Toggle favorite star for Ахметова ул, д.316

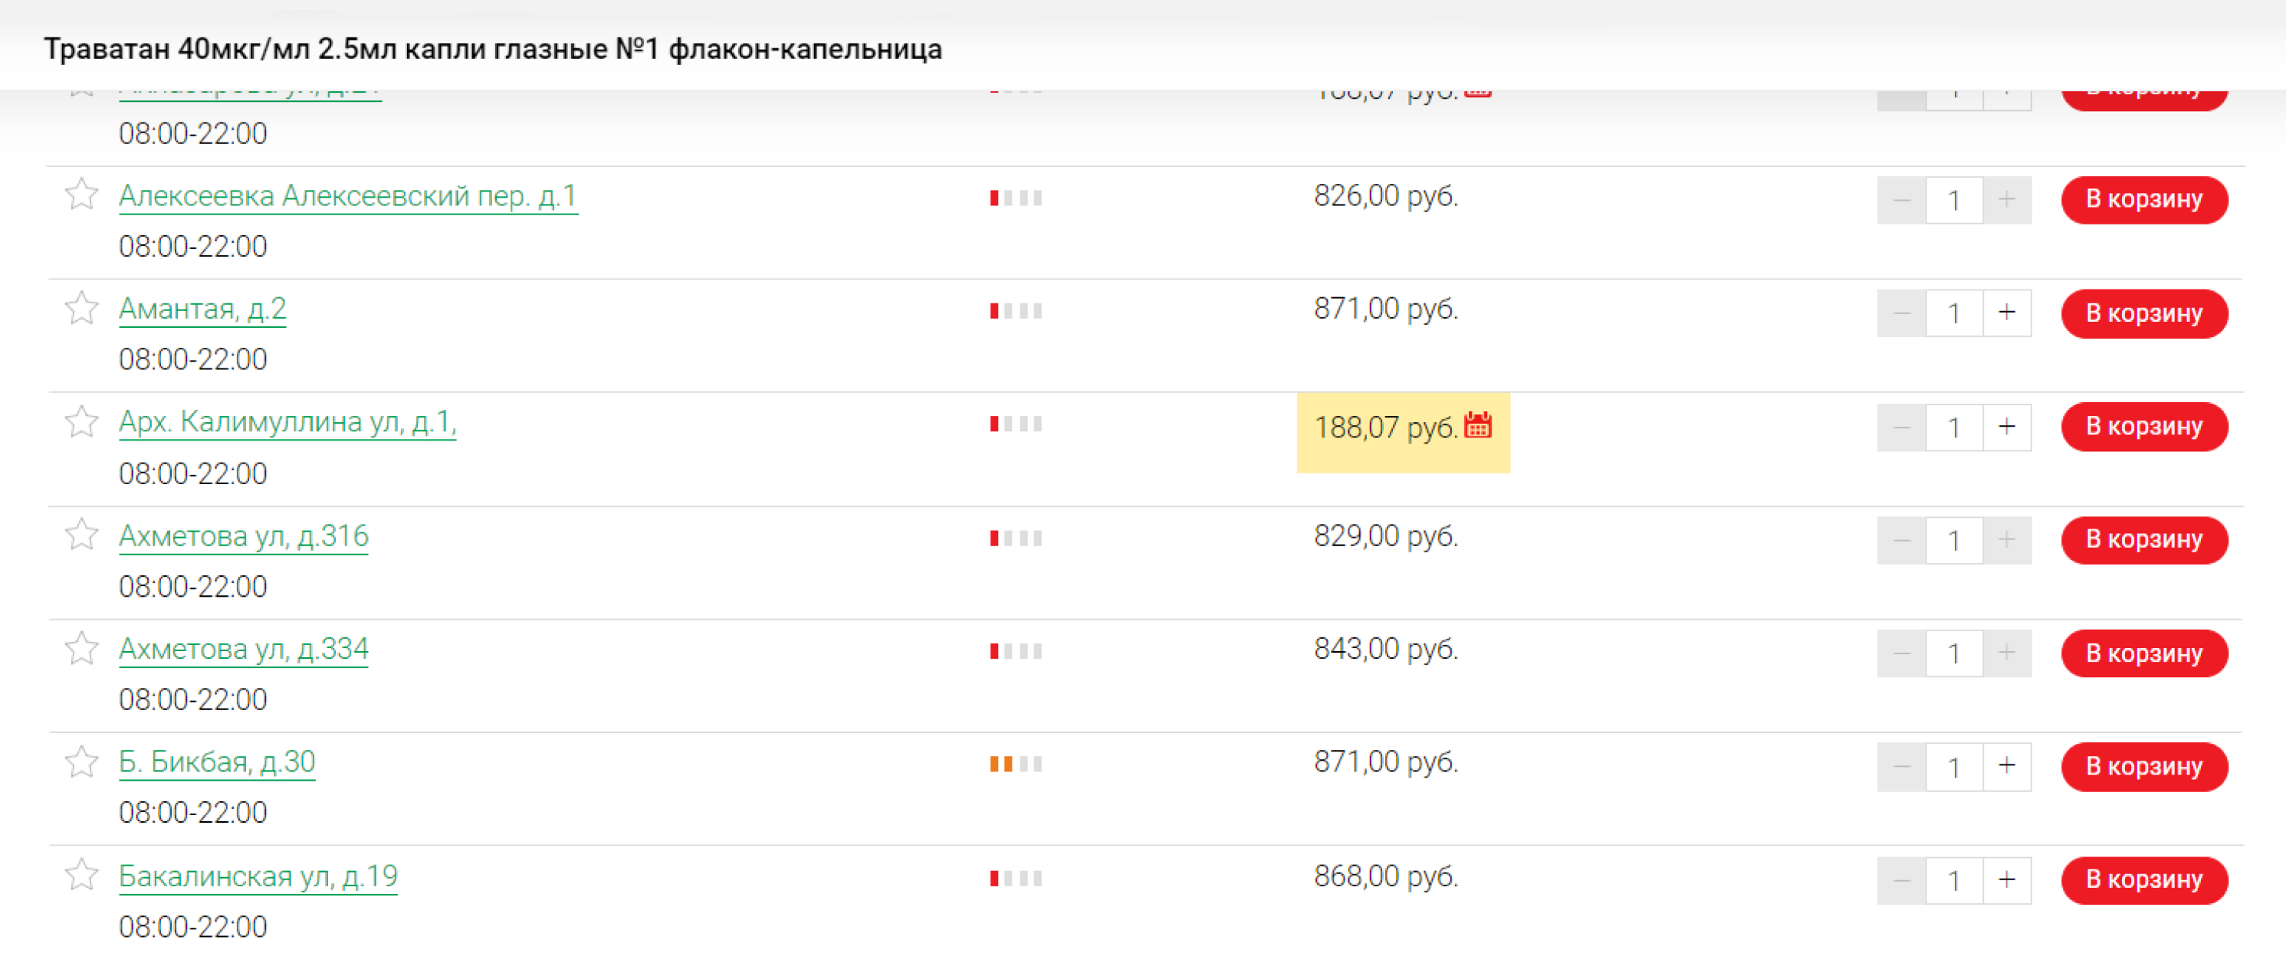point(81,535)
